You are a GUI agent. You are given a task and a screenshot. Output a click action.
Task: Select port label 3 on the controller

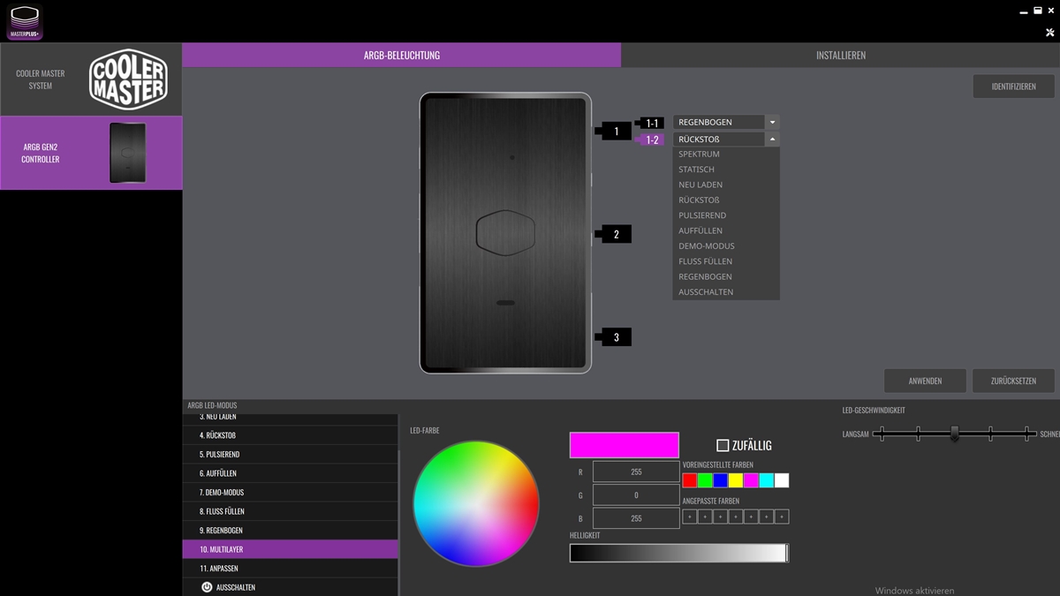[x=617, y=337]
